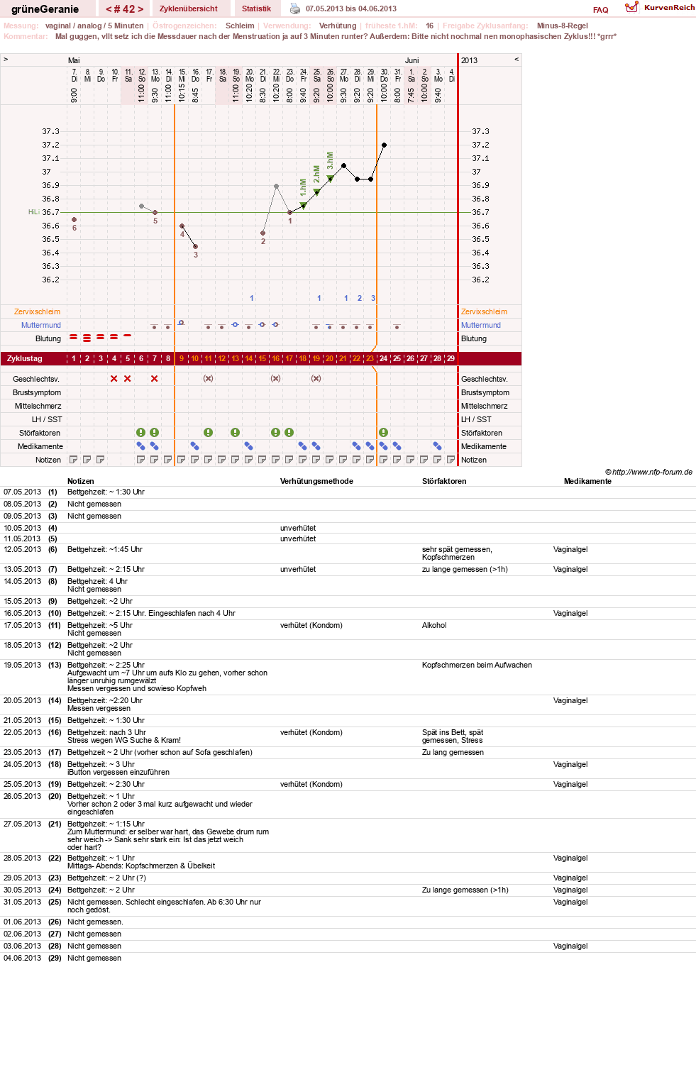The width and height of the screenshot is (696, 1077).
Task: Click the 'unverhütet' entry on 13.05.2013
Action: (x=298, y=569)
